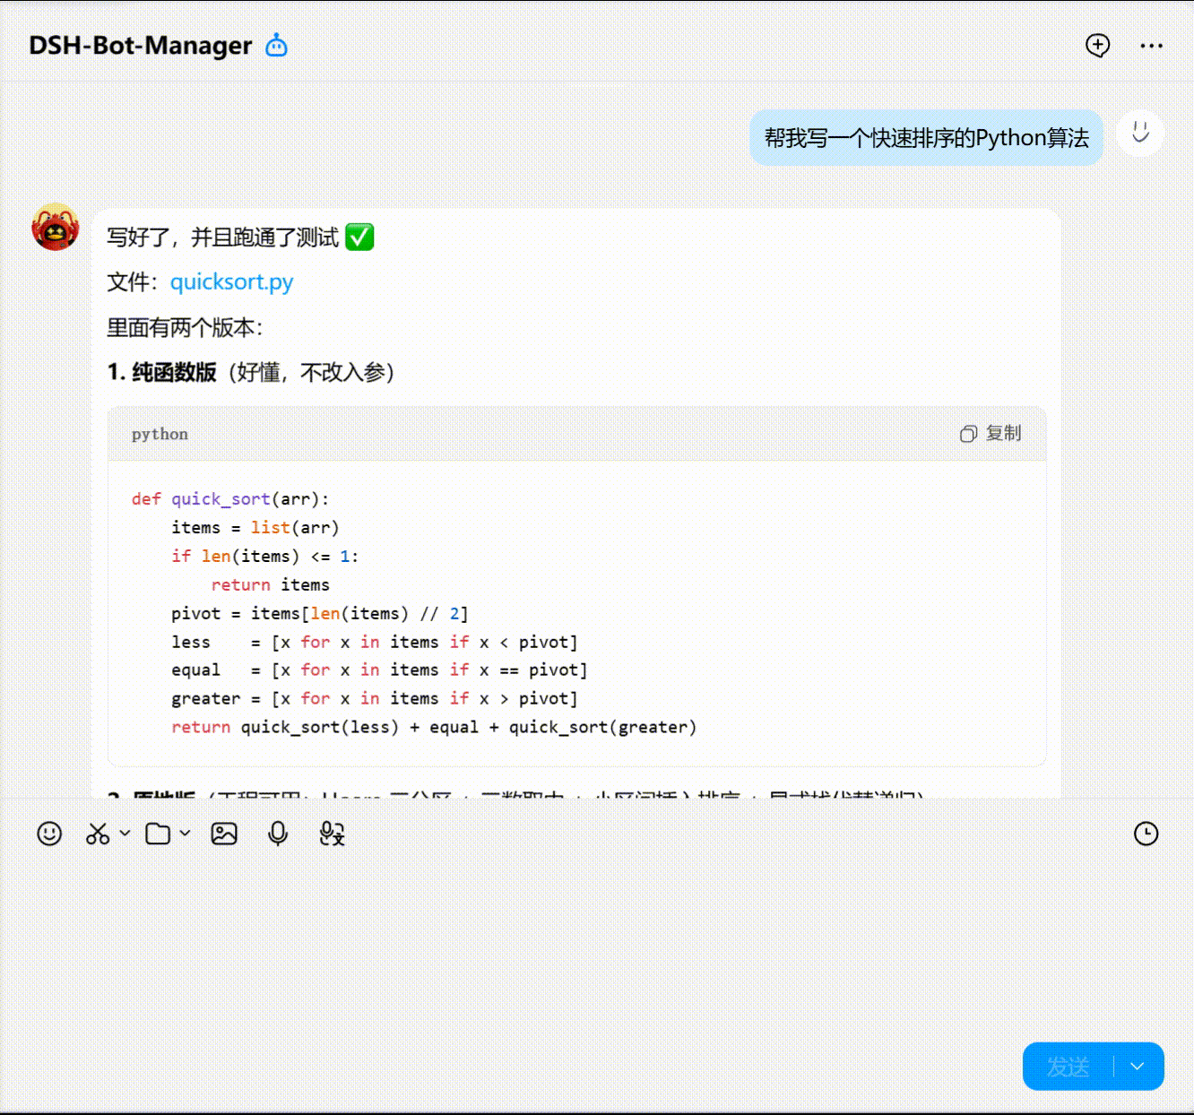Click the 'def quick_sort(arr):' code line

click(230, 499)
